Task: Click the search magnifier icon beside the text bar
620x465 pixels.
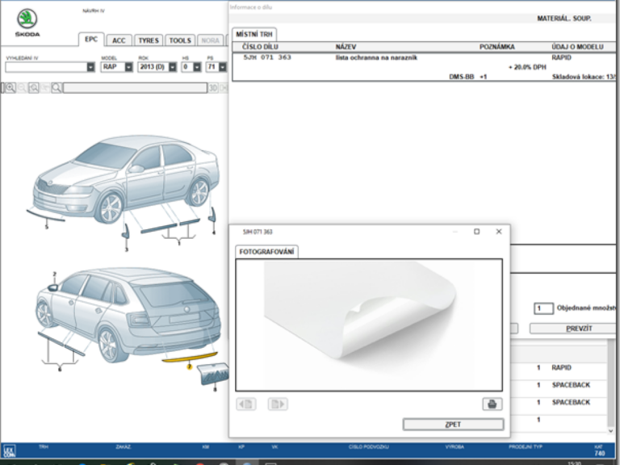Action: 57,87
